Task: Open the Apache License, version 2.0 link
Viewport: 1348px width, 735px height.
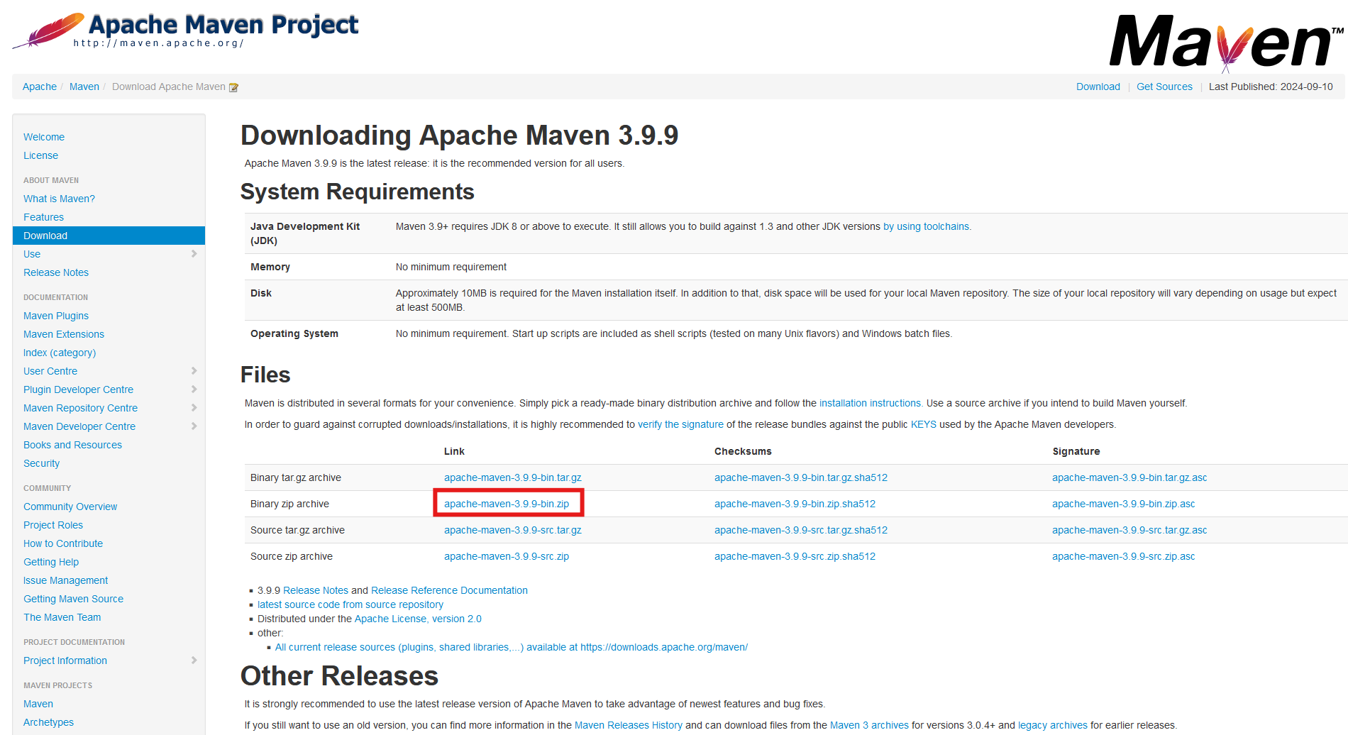Action: (418, 618)
